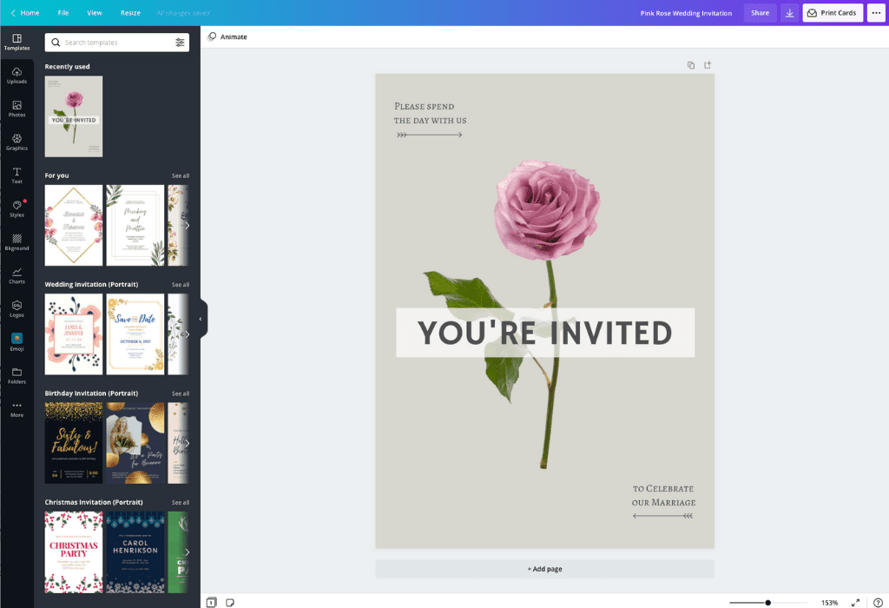
Task: Toggle the grid view icon at bottom left
Action: click(x=209, y=601)
